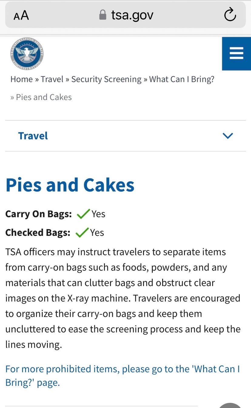
Task: Tap the tsa.gov address bar
Action: (132, 15)
